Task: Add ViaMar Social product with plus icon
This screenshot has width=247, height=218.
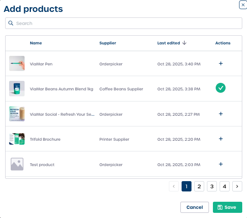Action: pyautogui.click(x=221, y=114)
